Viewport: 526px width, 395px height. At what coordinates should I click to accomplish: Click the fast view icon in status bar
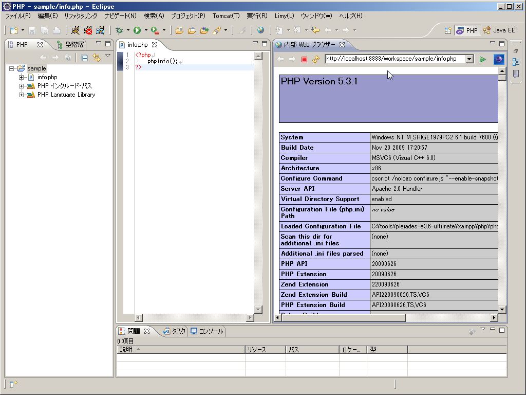(14, 384)
